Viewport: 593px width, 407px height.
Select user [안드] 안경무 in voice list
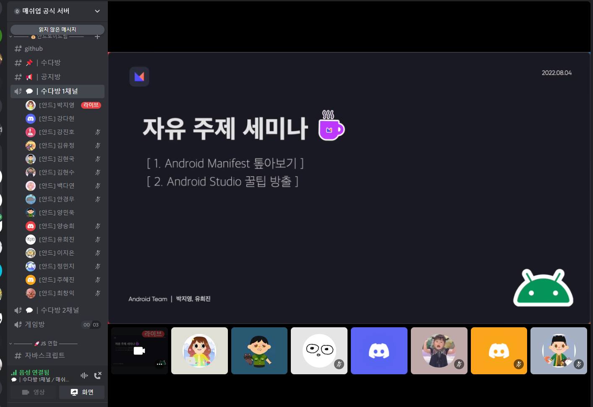[63, 199]
